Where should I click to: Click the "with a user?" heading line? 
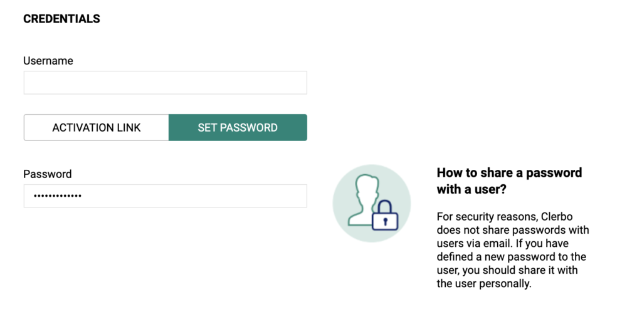point(471,189)
